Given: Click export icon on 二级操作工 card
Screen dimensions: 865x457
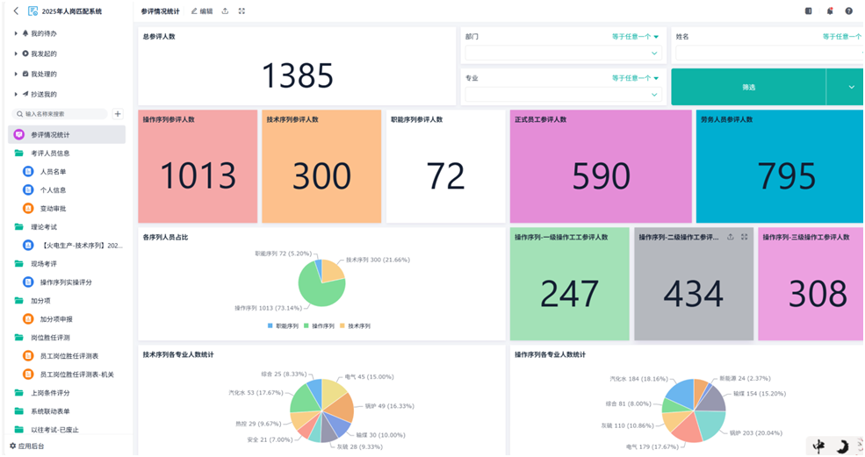Looking at the screenshot, I should coord(731,237).
